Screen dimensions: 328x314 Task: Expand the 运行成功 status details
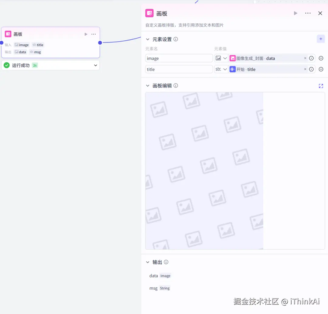[x=95, y=65]
